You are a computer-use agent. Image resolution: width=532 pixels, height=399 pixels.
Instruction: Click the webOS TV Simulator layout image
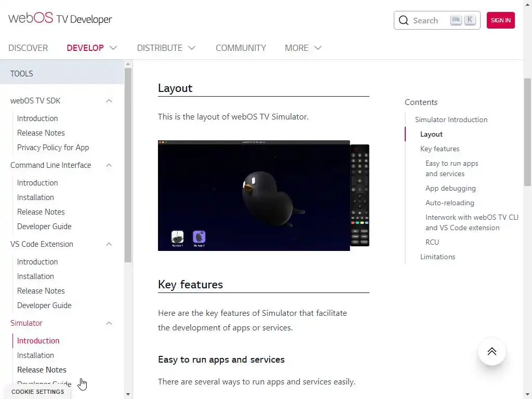263,195
